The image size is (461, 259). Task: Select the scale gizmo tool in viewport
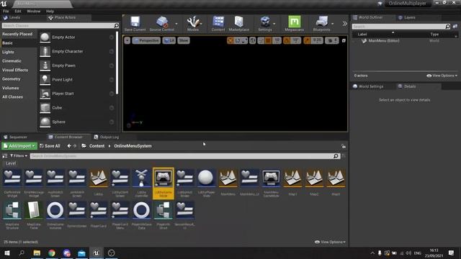click(x=244, y=40)
